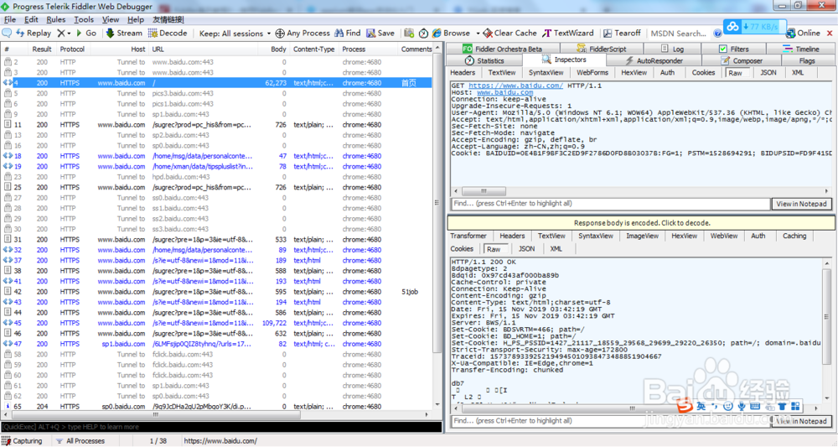This screenshot has height=447, width=838.
Task: Open Find sessions binoculars tool
Action: 348,34
